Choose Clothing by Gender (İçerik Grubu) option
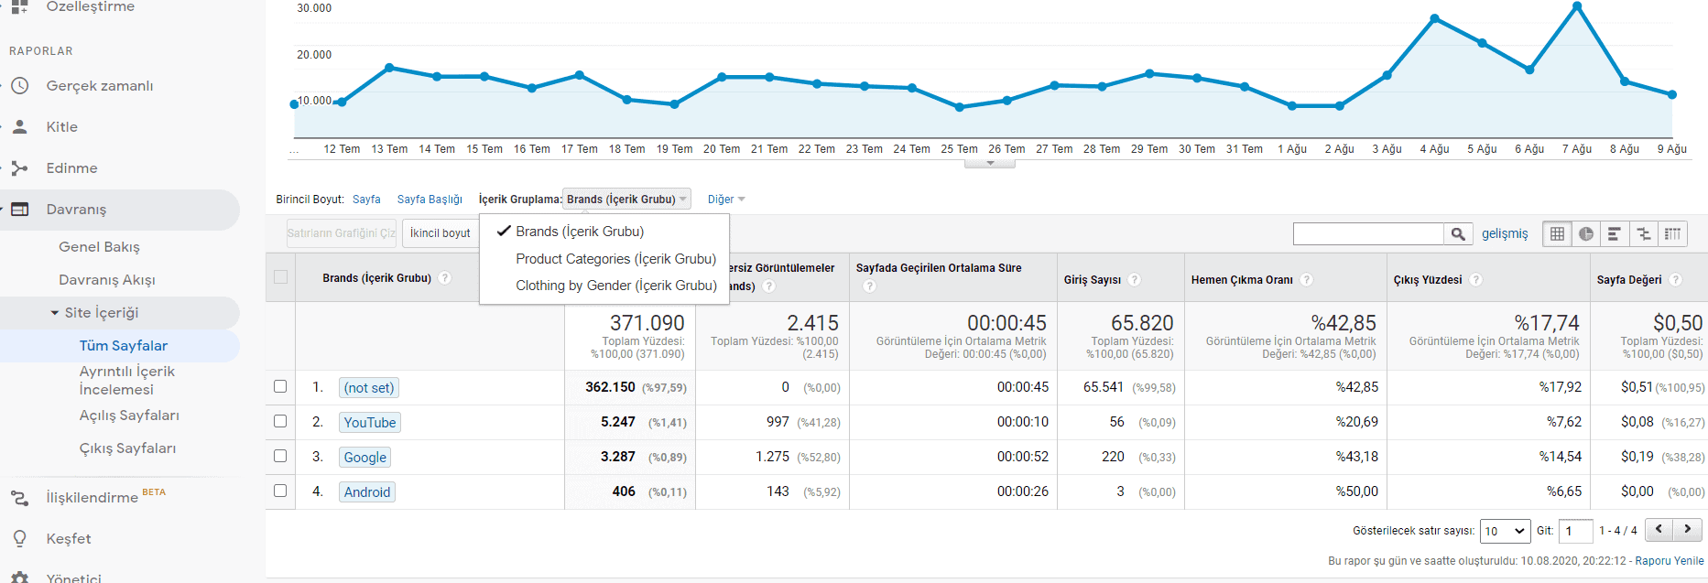 coord(615,286)
